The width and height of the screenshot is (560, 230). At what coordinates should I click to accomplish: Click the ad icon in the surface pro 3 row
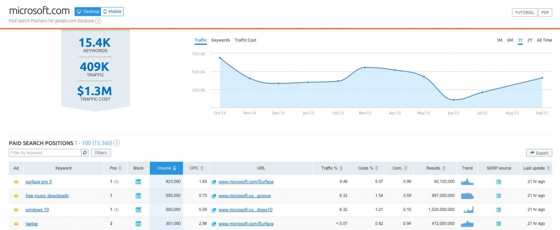point(16,181)
